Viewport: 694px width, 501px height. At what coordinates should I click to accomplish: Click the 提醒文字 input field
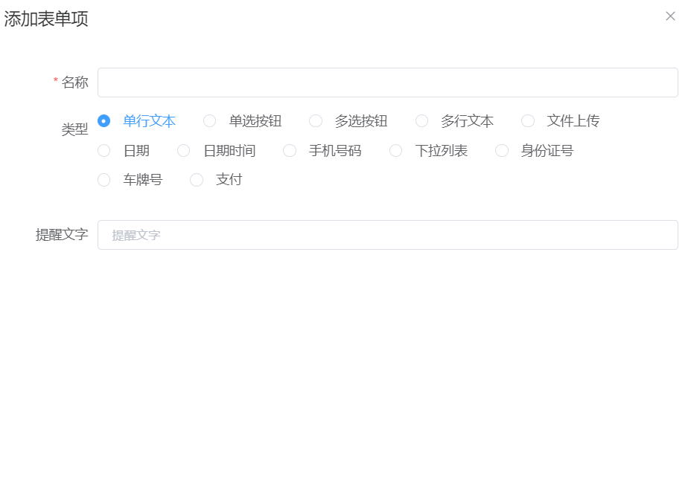[x=388, y=235]
